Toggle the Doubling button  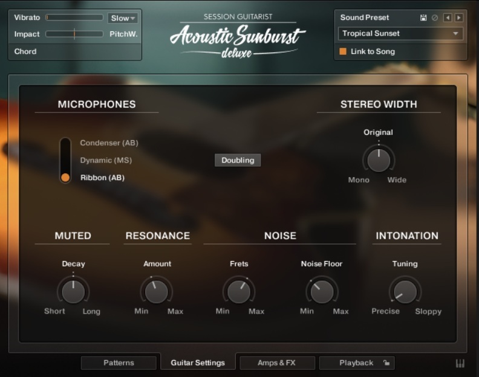(x=238, y=160)
